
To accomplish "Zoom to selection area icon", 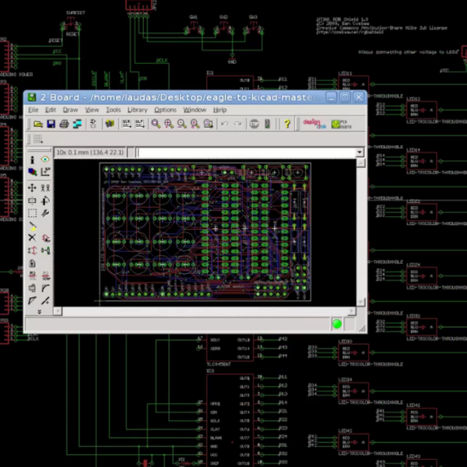I will [x=208, y=124].
